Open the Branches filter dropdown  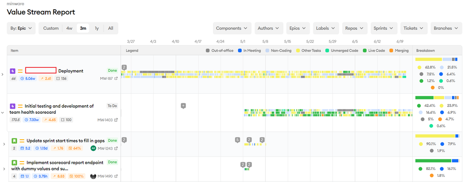tap(446, 28)
